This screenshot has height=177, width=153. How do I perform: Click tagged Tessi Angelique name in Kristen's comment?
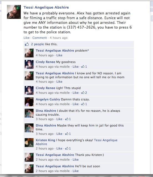pyautogui.click(x=76, y=142)
